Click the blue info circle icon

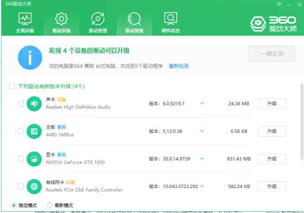pyautogui.click(x=30, y=58)
